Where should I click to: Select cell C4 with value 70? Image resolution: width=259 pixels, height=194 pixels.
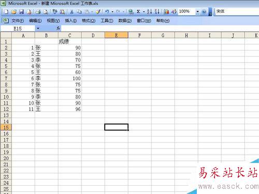[x=70, y=60]
